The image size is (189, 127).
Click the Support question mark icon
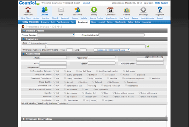pos(160,9)
